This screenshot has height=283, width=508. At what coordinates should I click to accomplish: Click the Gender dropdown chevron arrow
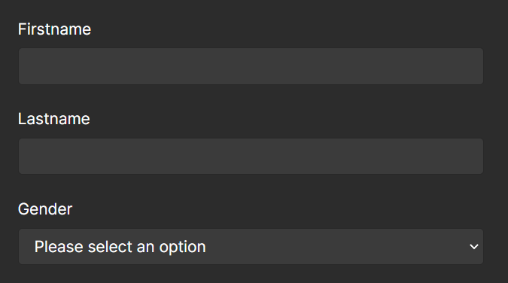pos(474,247)
